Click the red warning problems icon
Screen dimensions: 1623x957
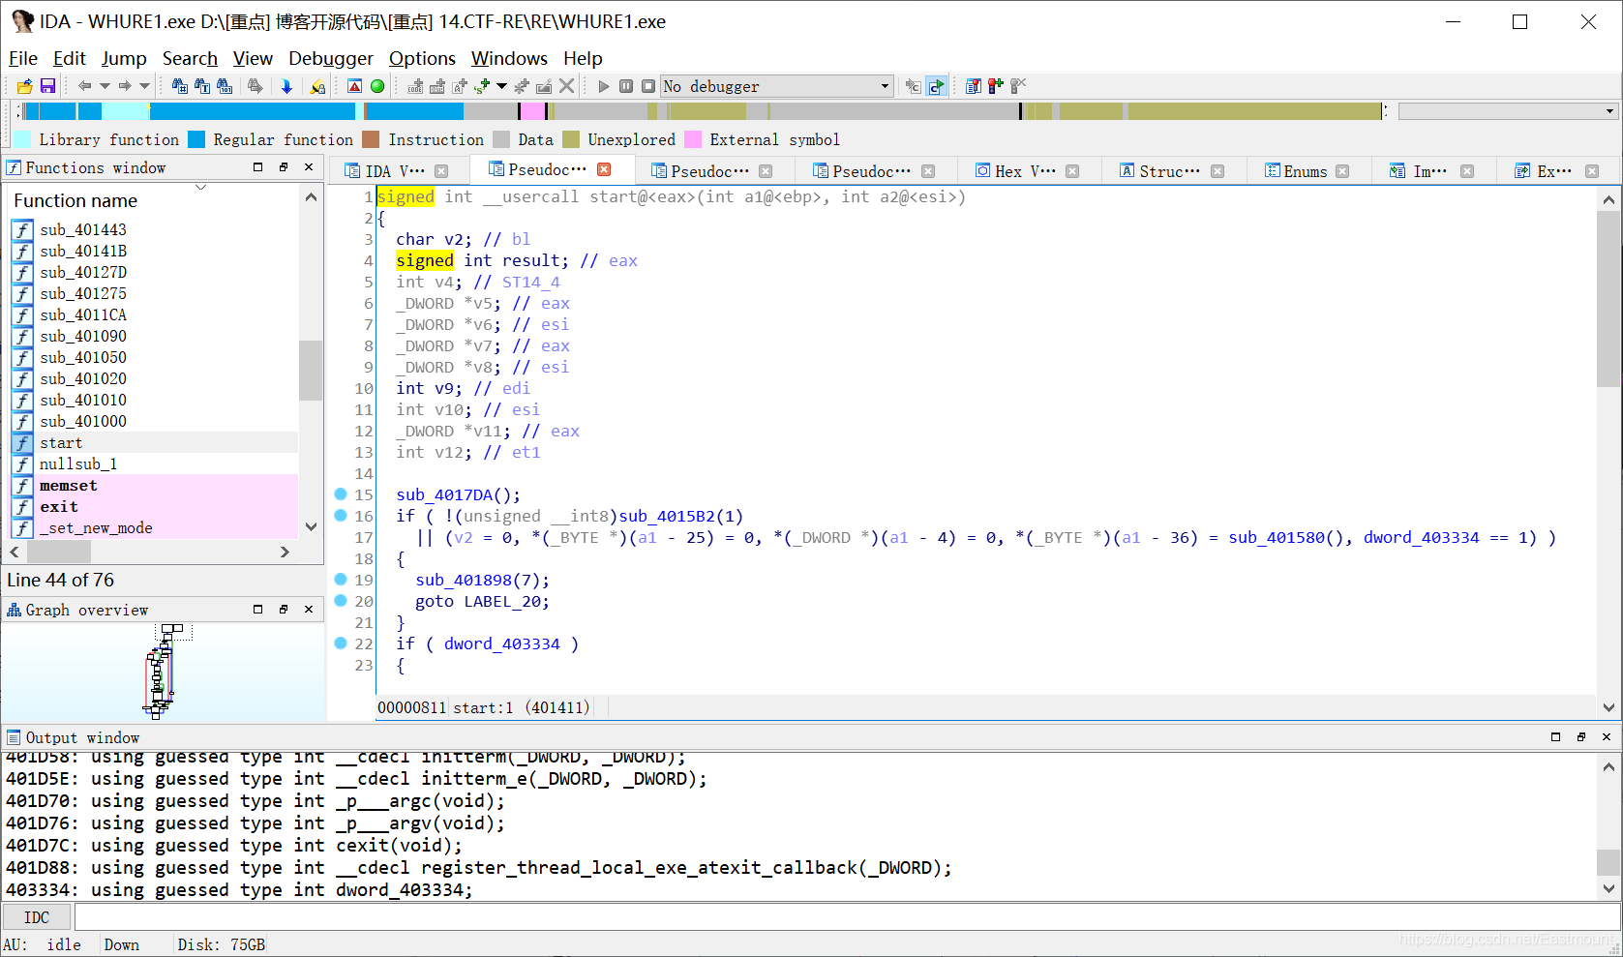pyautogui.click(x=355, y=86)
